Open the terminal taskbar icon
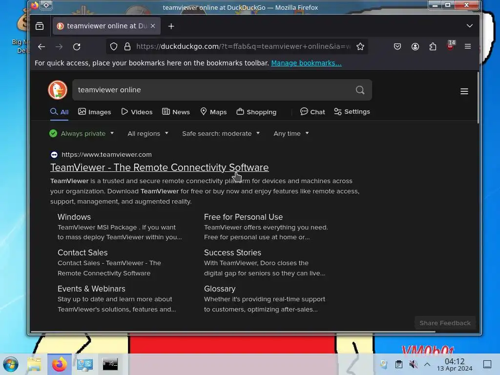Screen dimensions: 500x375 (x=110, y=364)
